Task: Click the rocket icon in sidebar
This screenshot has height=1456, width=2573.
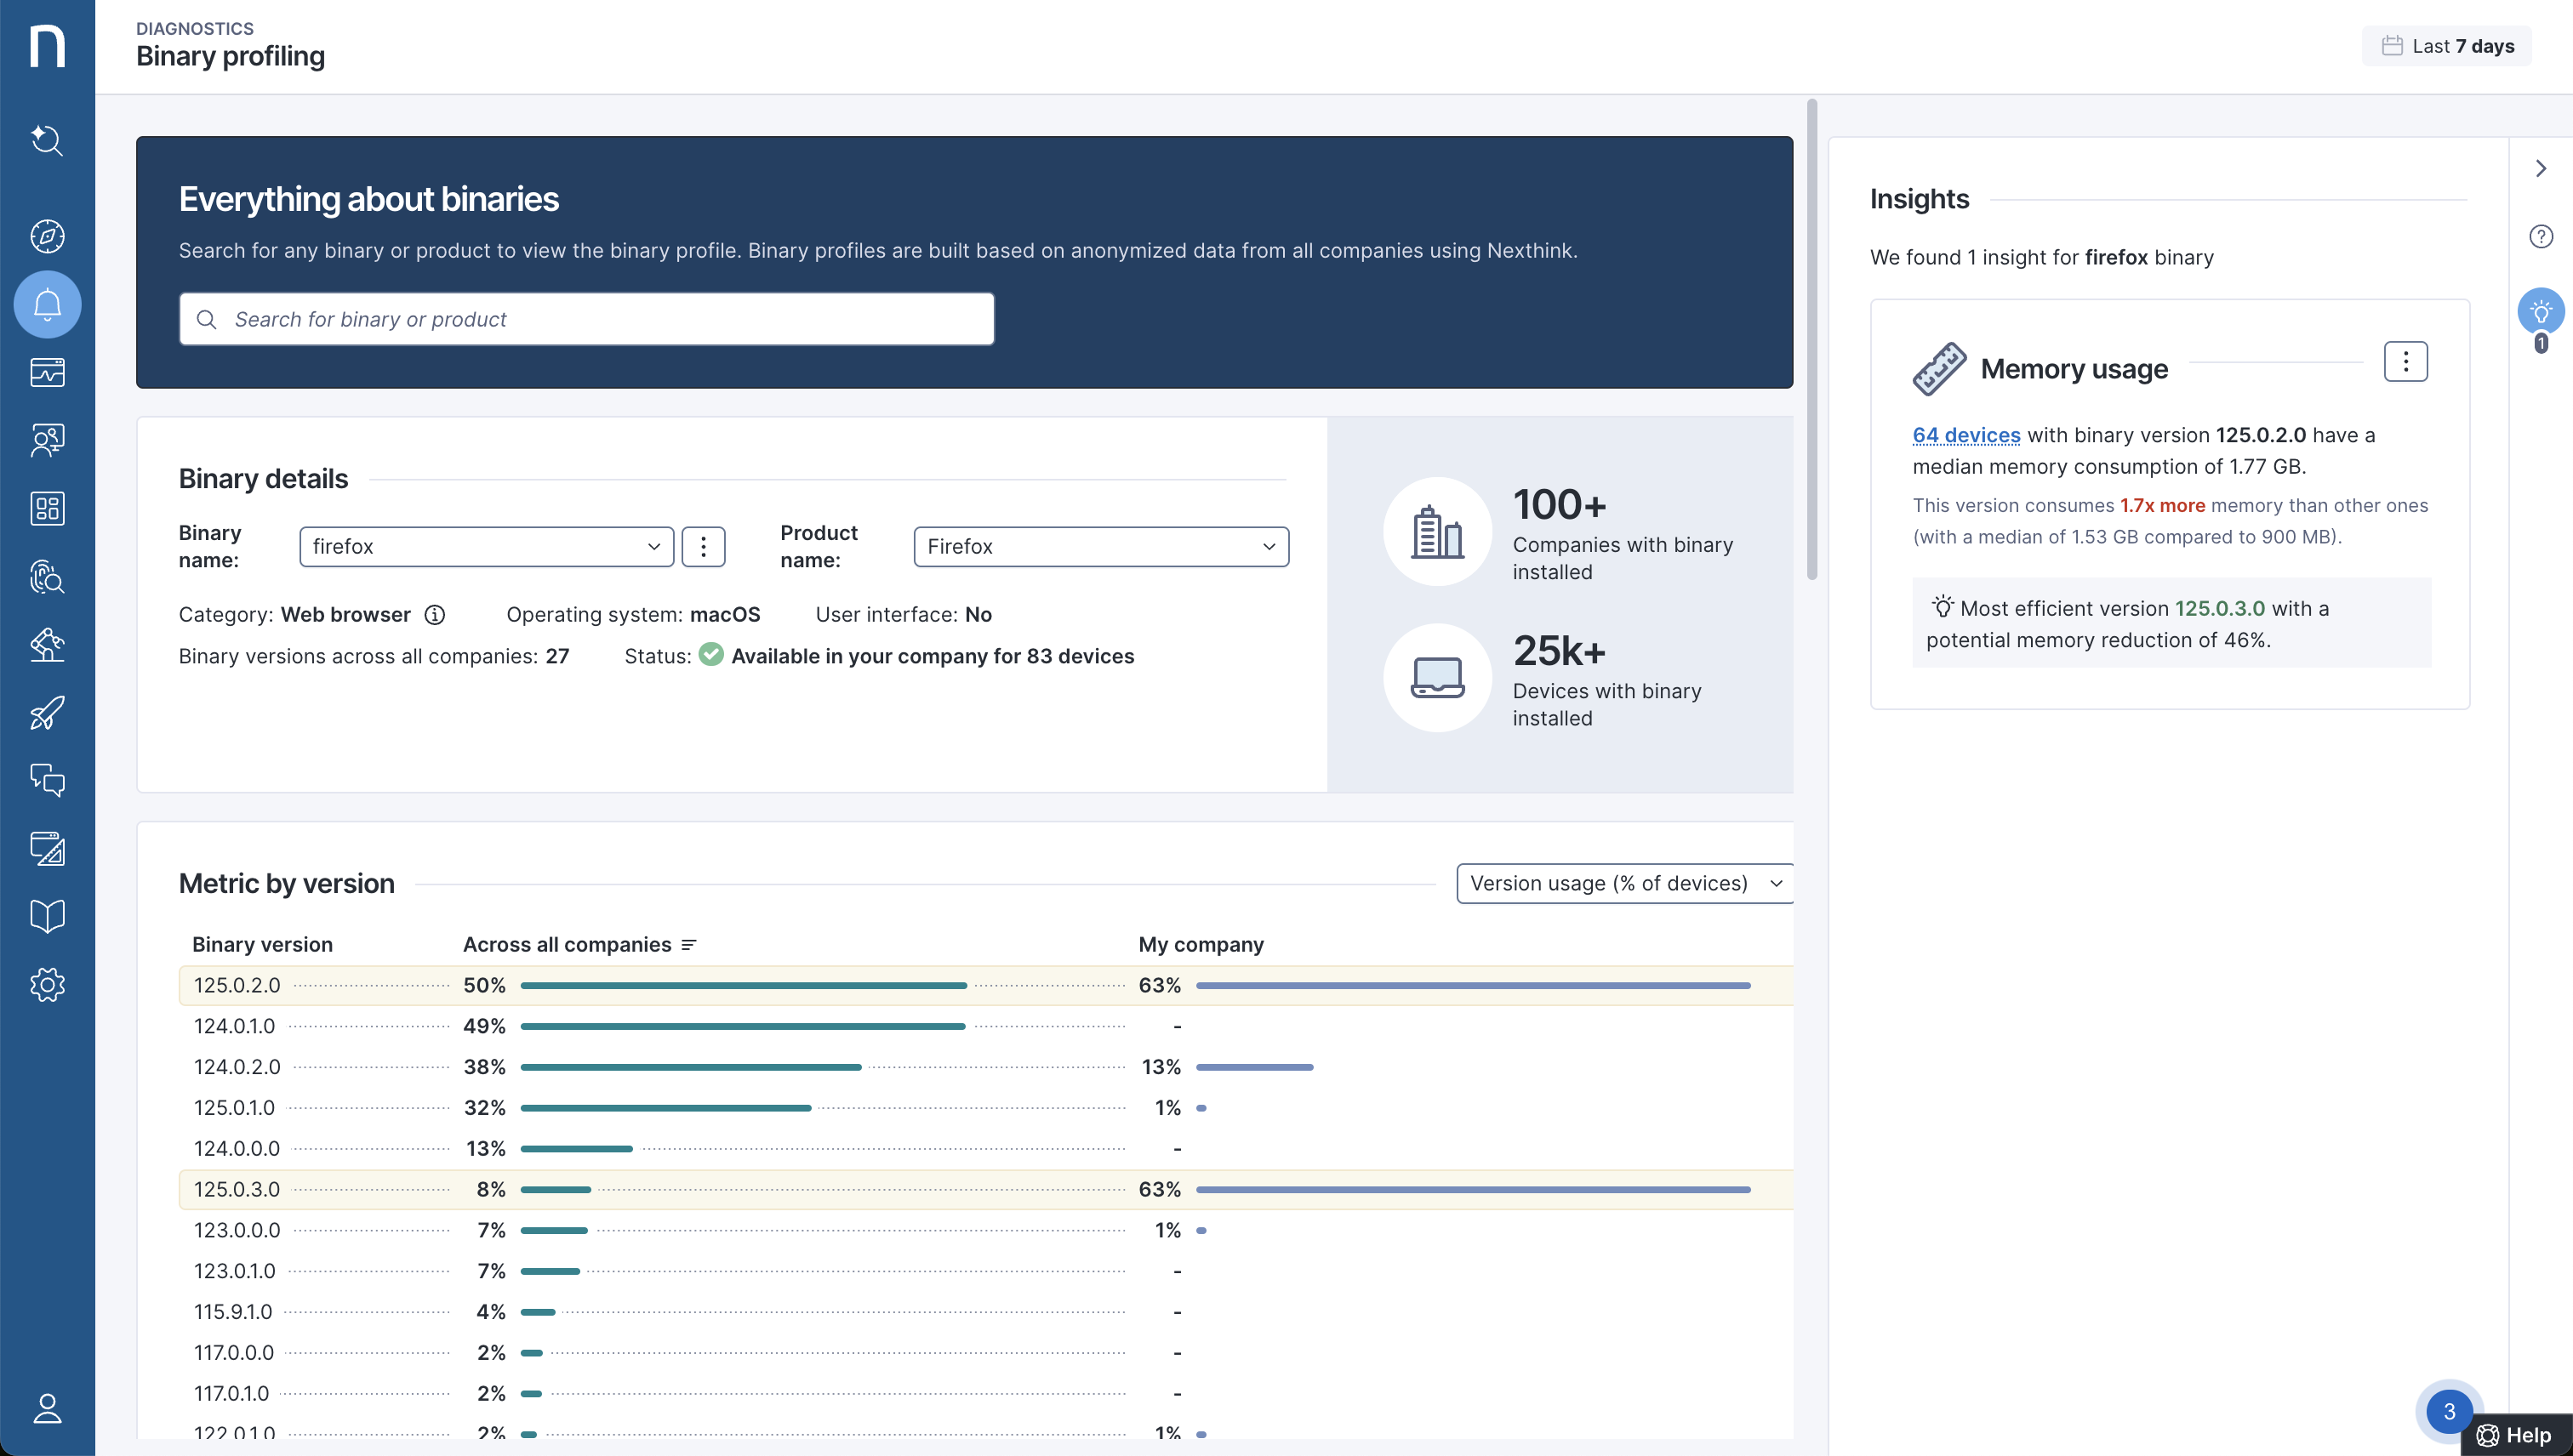Action: 47,713
